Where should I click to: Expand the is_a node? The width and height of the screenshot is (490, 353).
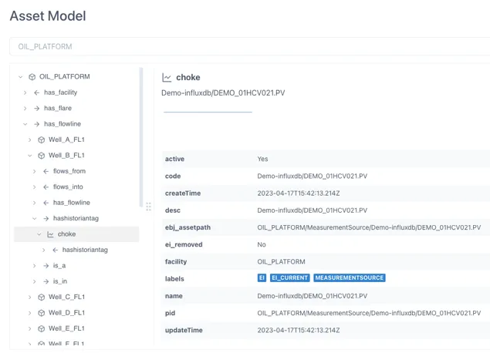[35, 266]
